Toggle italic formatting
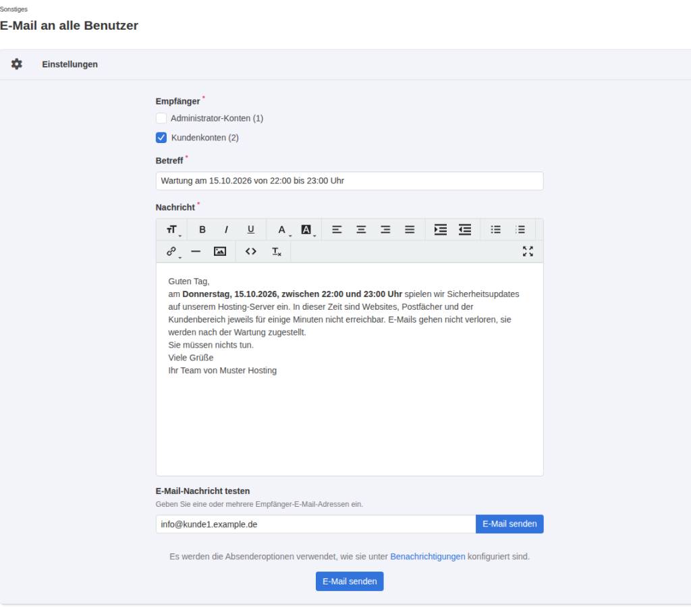 227,229
